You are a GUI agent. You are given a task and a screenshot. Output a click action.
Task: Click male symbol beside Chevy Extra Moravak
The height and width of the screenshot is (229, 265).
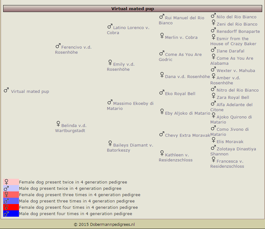(162, 134)
